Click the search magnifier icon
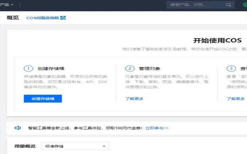 click(x=228, y=5)
